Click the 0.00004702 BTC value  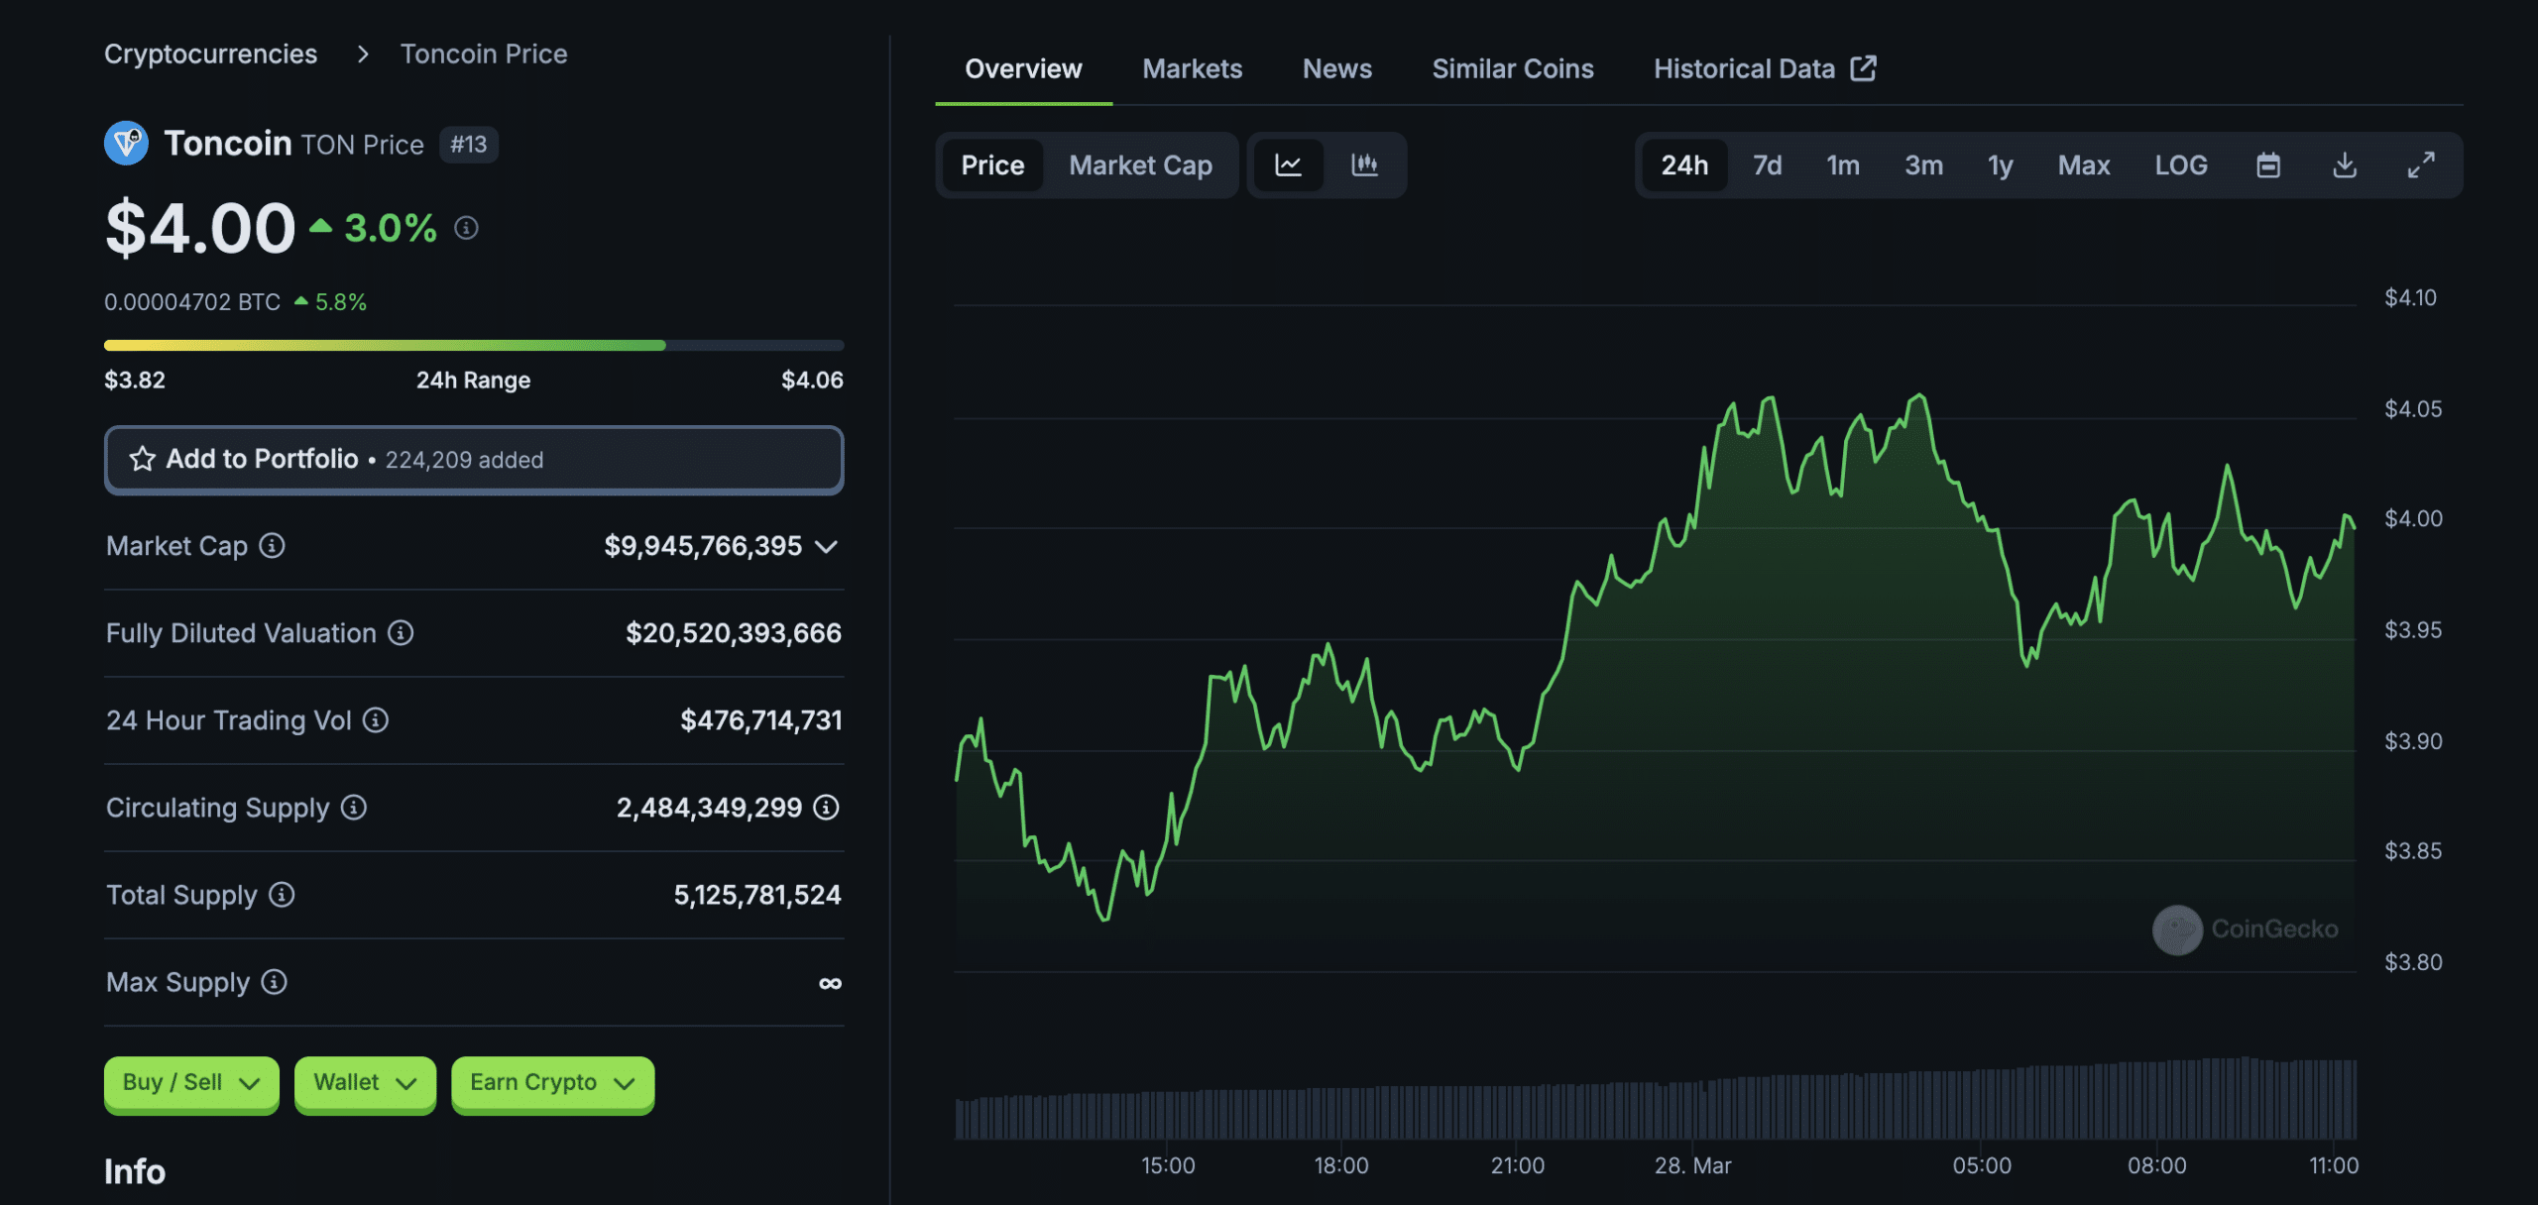(192, 302)
